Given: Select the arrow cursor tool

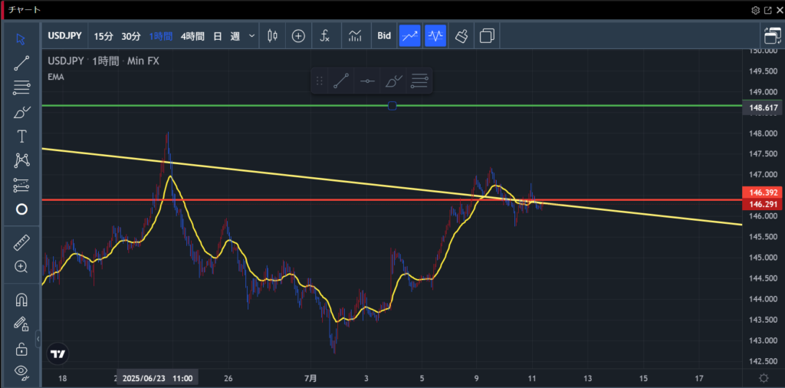Looking at the screenshot, I should coord(21,39).
